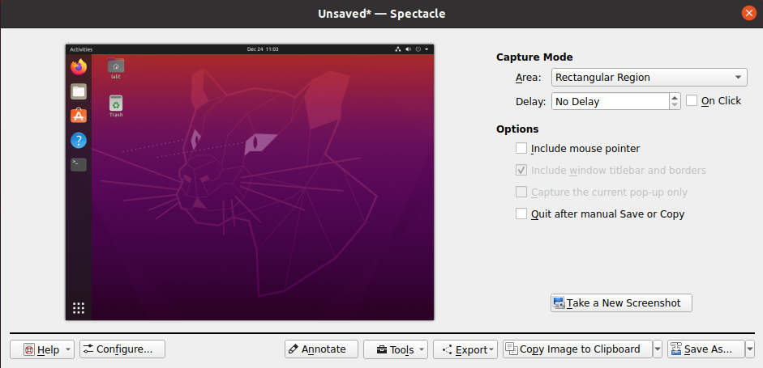Image resolution: width=763 pixels, height=368 pixels.
Task: Open the Export menu
Action: [465, 349]
